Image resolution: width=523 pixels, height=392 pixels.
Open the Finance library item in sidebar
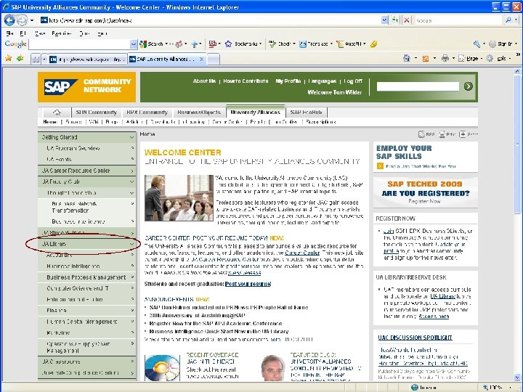tap(86, 311)
